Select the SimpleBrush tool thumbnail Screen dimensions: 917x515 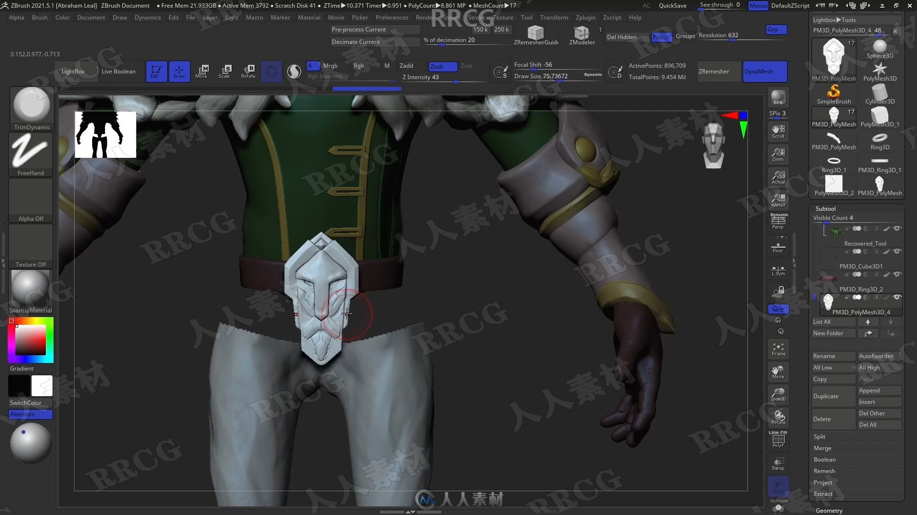click(x=833, y=94)
